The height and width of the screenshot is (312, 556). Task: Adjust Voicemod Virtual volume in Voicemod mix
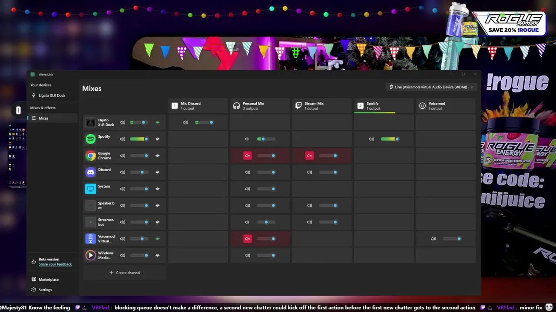[452, 238]
